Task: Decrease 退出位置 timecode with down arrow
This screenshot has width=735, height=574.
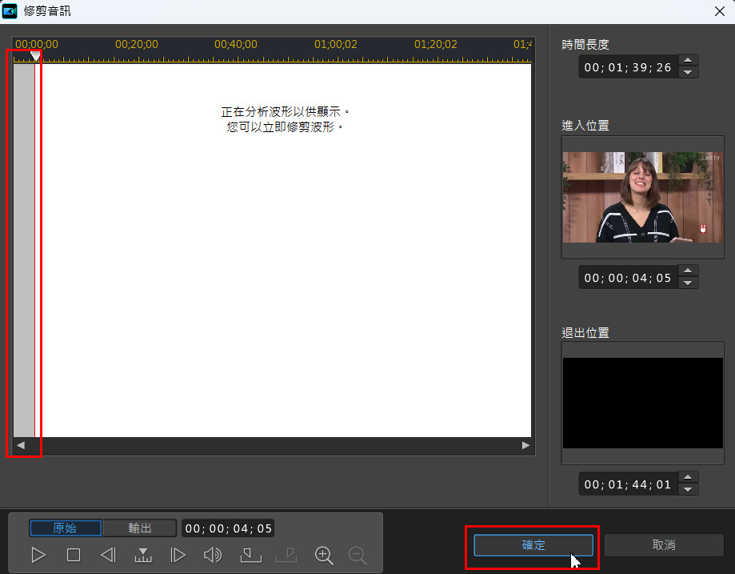Action: tap(688, 489)
